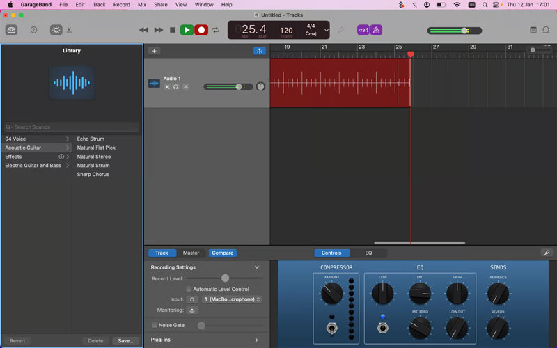
Task: Click the red playhead marker in ruler
Action: tap(411, 54)
